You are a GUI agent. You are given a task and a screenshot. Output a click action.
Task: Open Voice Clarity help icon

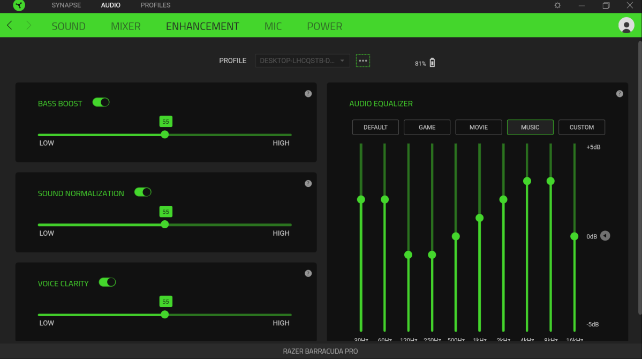308,273
